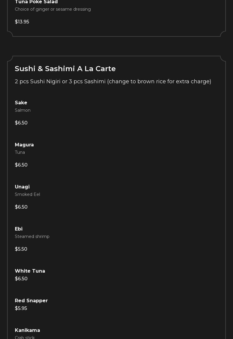Click the Sushi & Sashimi A La Carte heading
Viewport: 233px width, 339px height.
pos(65,69)
